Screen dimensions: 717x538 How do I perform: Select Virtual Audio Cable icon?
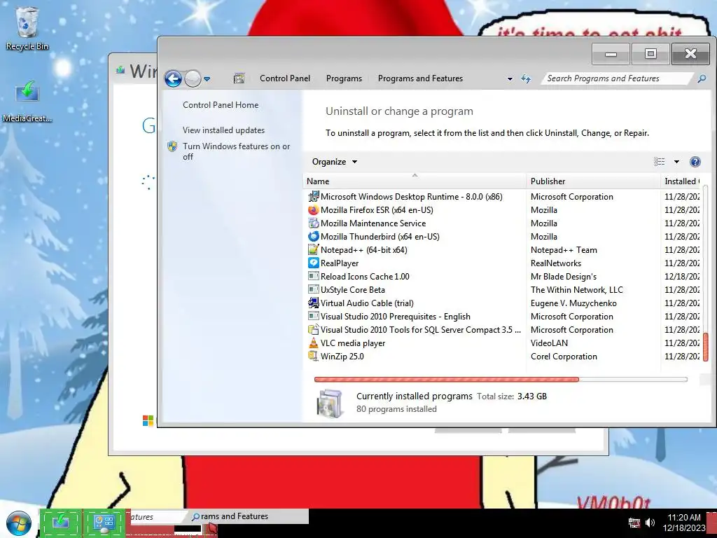click(313, 303)
